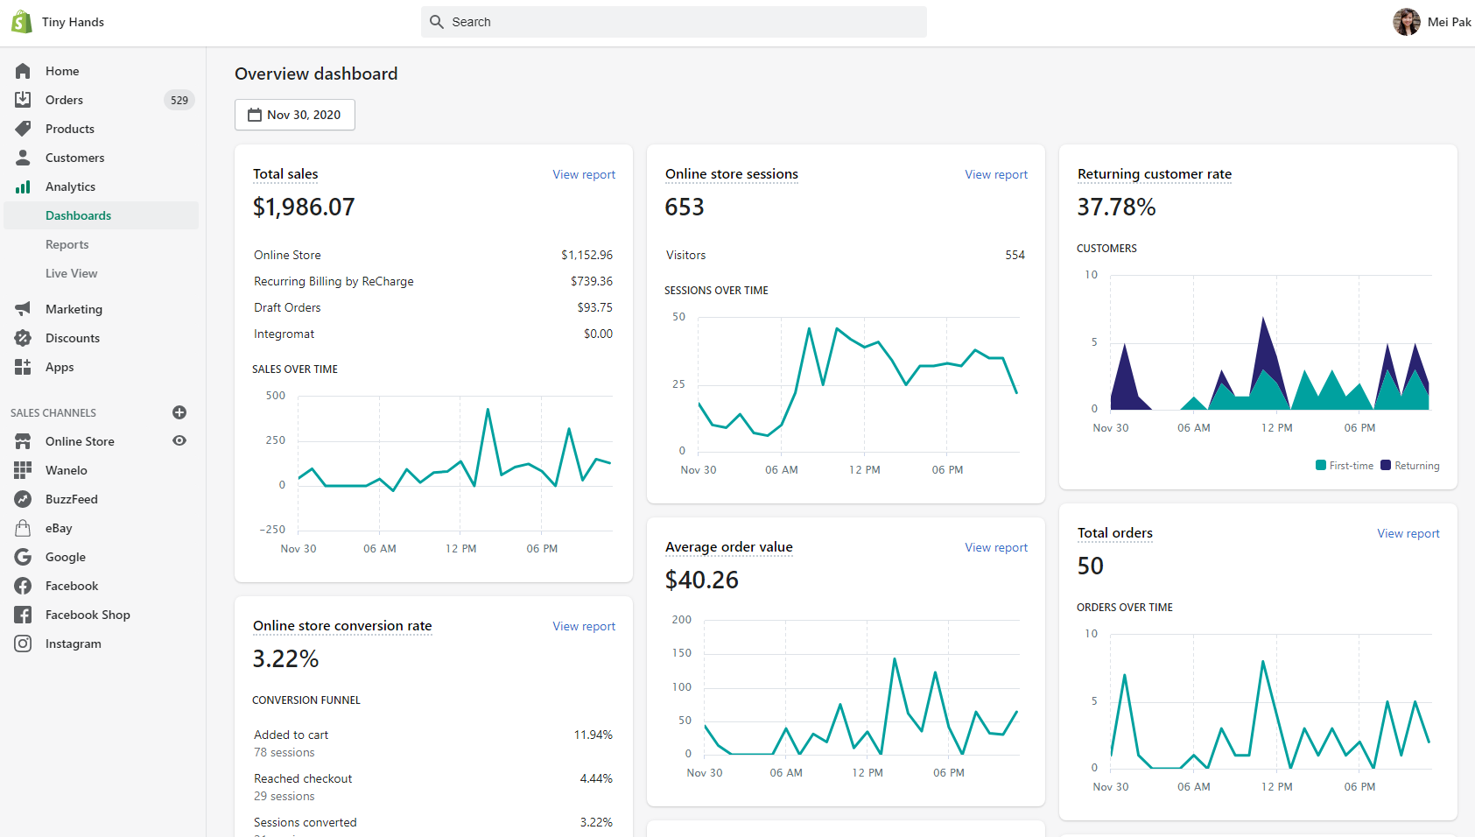Image resolution: width=1475 pixels, height=837 pixels.
Task: Click the eBay bag icon
Action: coord(23,528)
